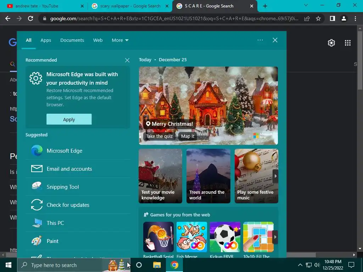Open notification center icon
Image resolution: width=363 pixels, height=272 pixels.
(351, 265)
